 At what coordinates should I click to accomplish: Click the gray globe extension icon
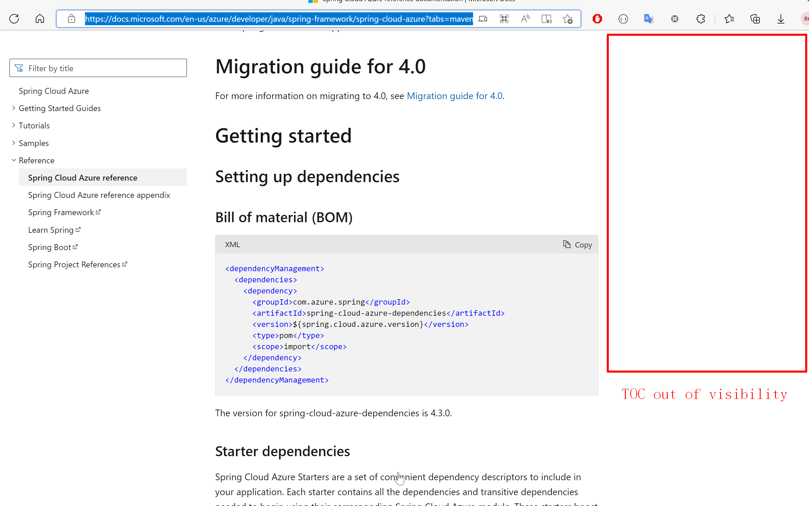click(674, 19)
